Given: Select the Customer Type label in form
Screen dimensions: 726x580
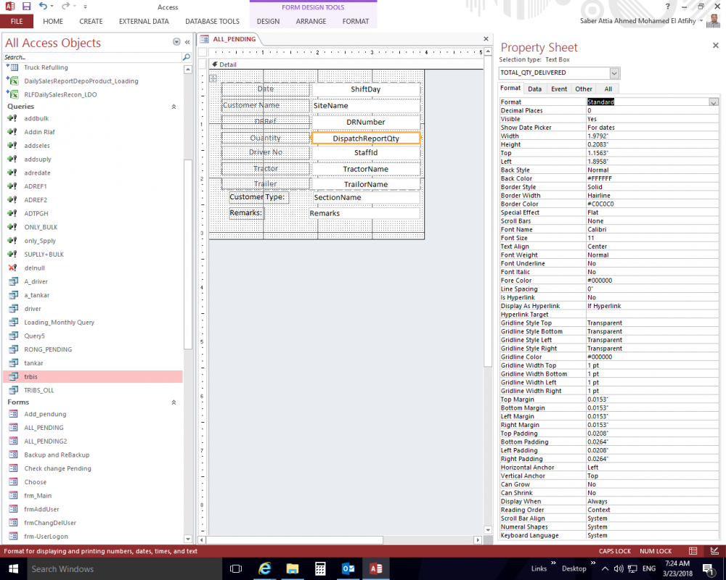Looking at the screenshot, I should (x=259, y=197).
